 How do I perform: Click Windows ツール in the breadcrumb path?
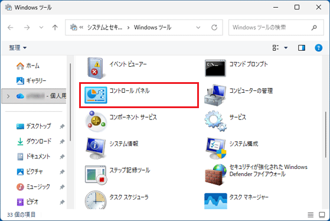click(152, 27)
